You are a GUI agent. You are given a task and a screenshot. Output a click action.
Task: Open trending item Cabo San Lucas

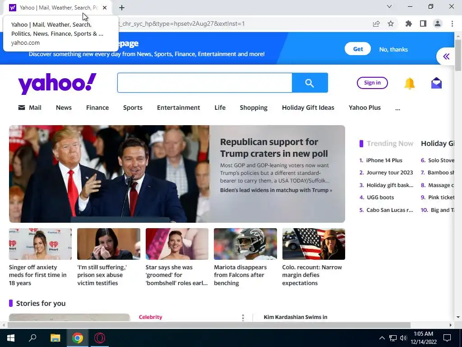(389, 210)
